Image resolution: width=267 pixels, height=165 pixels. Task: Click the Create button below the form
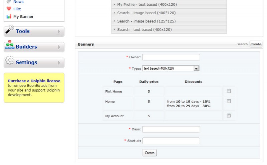(150, 153)
